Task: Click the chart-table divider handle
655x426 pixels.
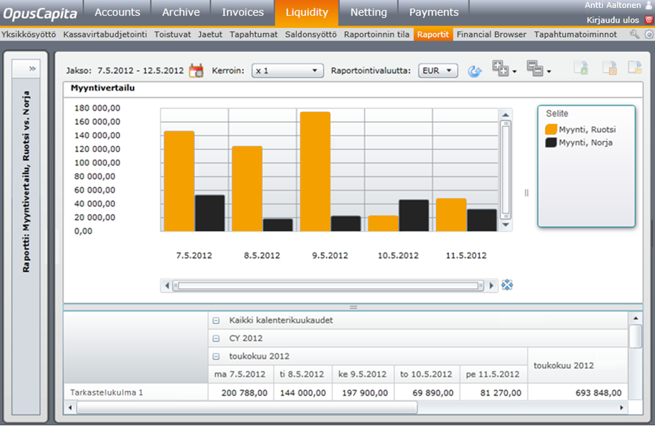Action: coord(353,308)
